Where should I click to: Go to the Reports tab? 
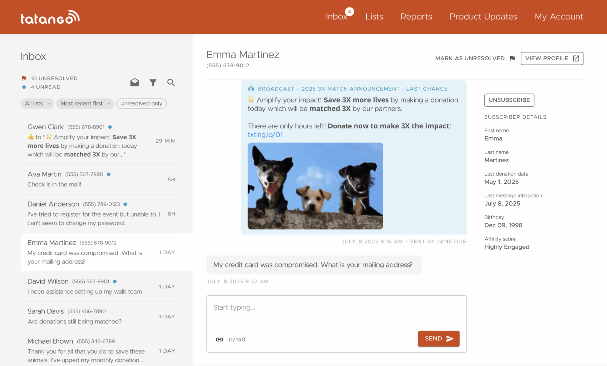(x=416, y=17)
